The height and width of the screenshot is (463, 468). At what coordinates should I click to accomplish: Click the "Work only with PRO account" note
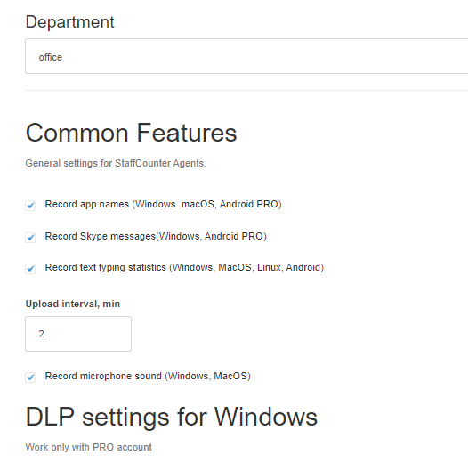coord(89,447)
